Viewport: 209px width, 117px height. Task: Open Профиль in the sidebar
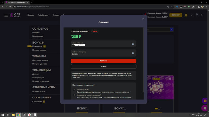[x=36, y=32]
